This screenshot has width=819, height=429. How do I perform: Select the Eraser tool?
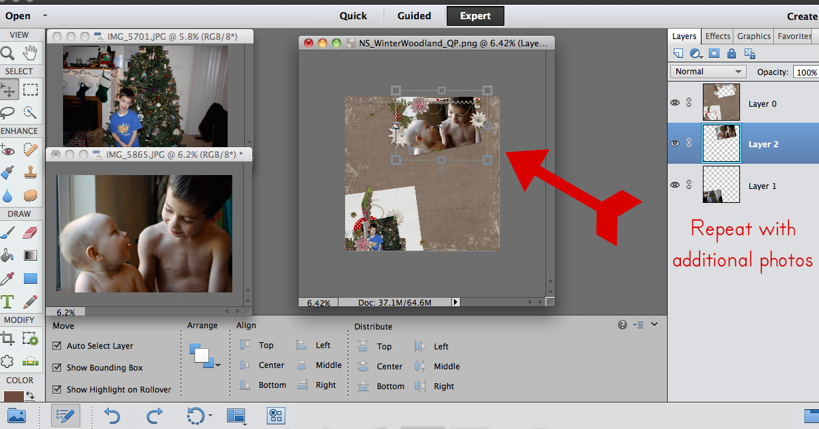coord(30,232)
